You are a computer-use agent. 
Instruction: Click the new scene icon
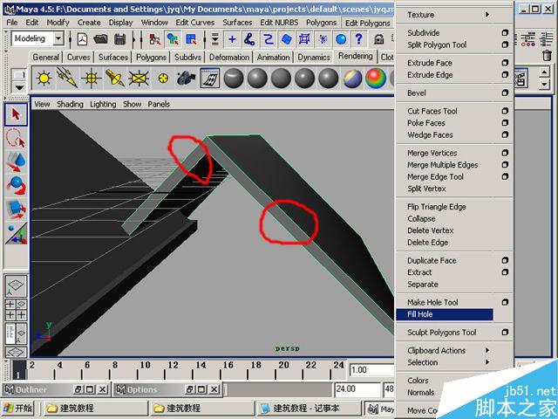[x=82, y=38]
